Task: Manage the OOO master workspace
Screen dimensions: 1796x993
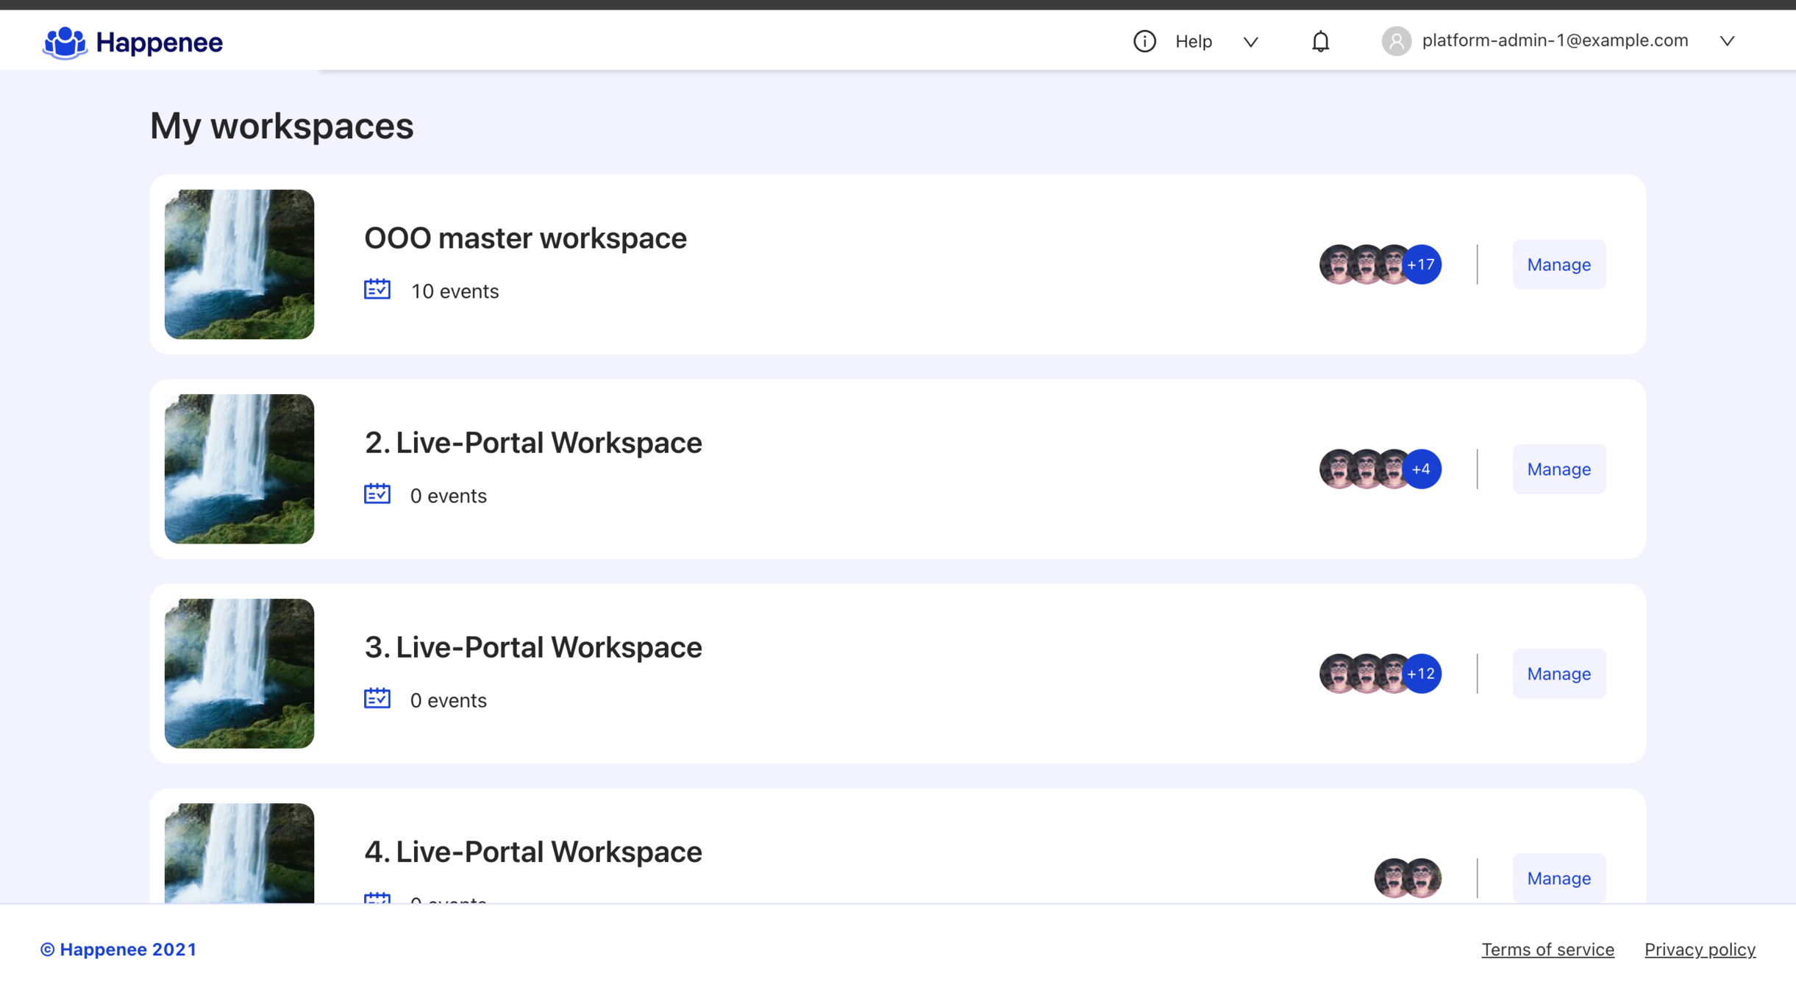Action: [1558, 265]
